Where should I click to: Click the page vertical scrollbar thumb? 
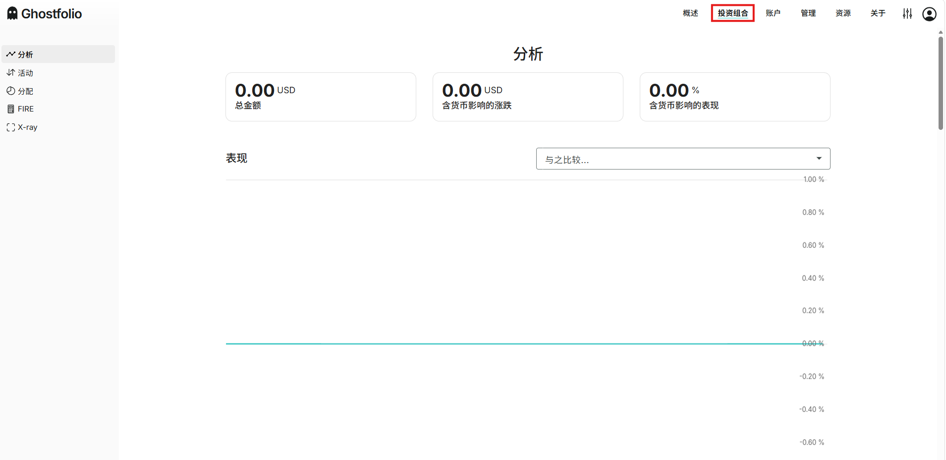tap(941, 83)
